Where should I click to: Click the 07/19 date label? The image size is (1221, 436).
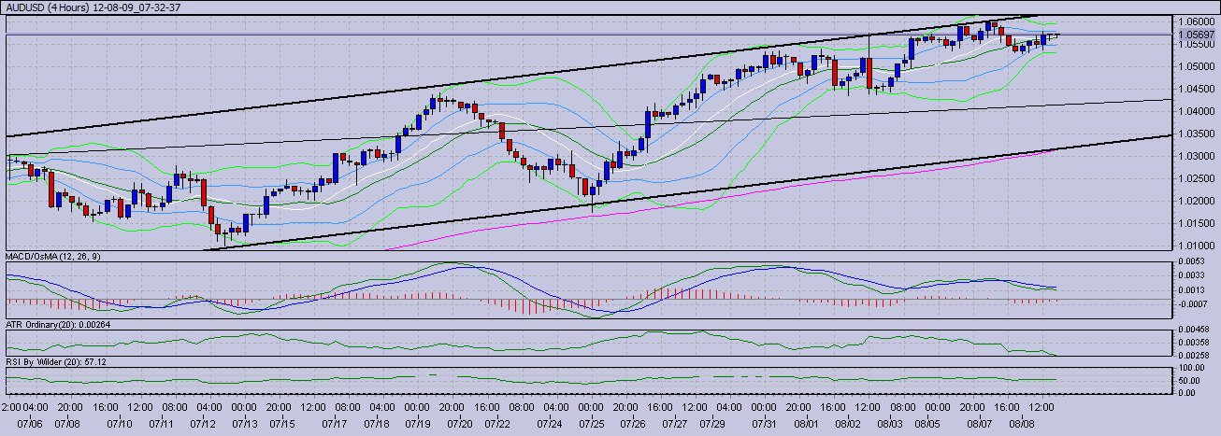point(418,424)
